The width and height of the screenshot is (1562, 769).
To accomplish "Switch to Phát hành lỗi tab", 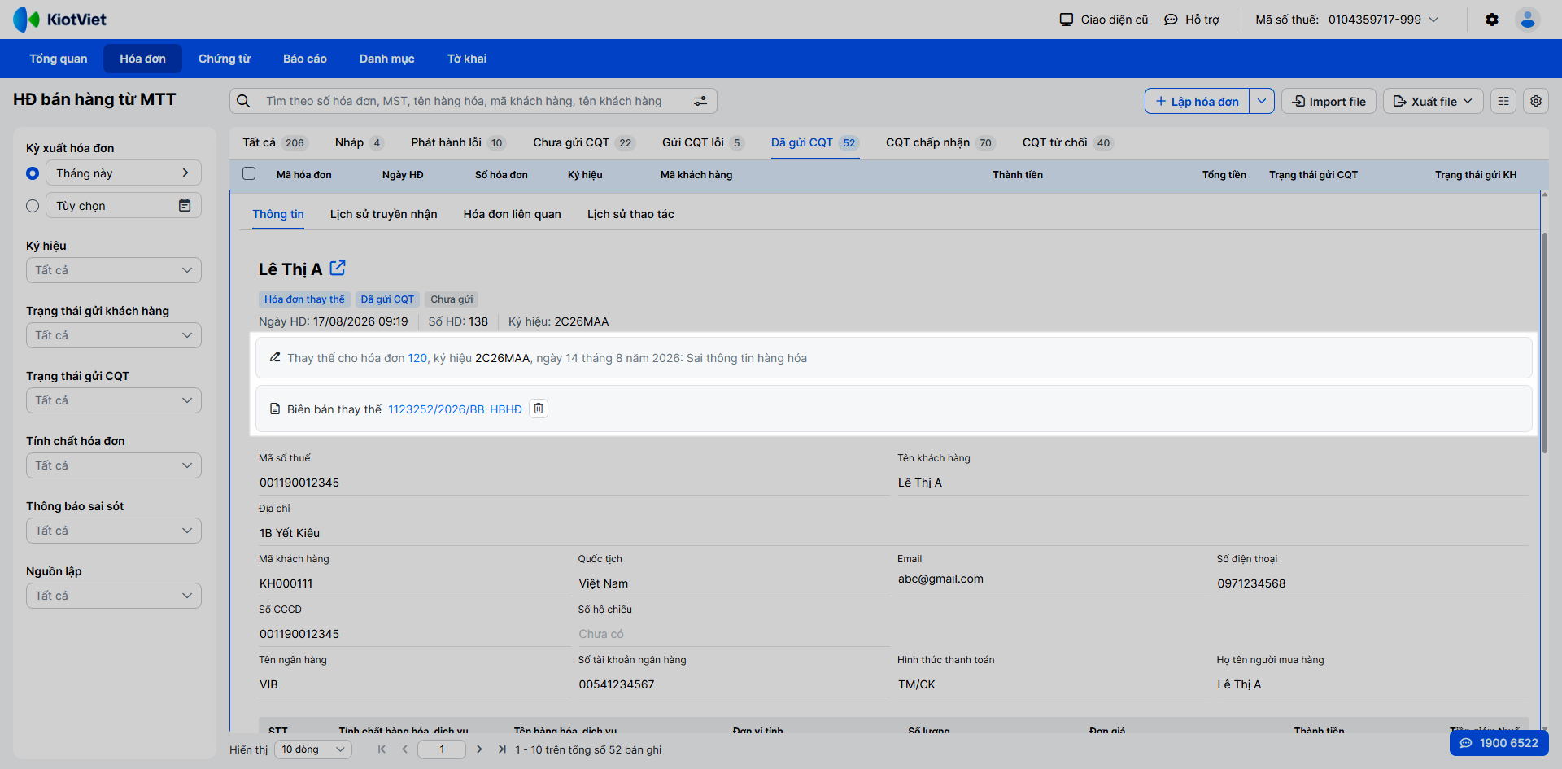I will coord(458,142).
